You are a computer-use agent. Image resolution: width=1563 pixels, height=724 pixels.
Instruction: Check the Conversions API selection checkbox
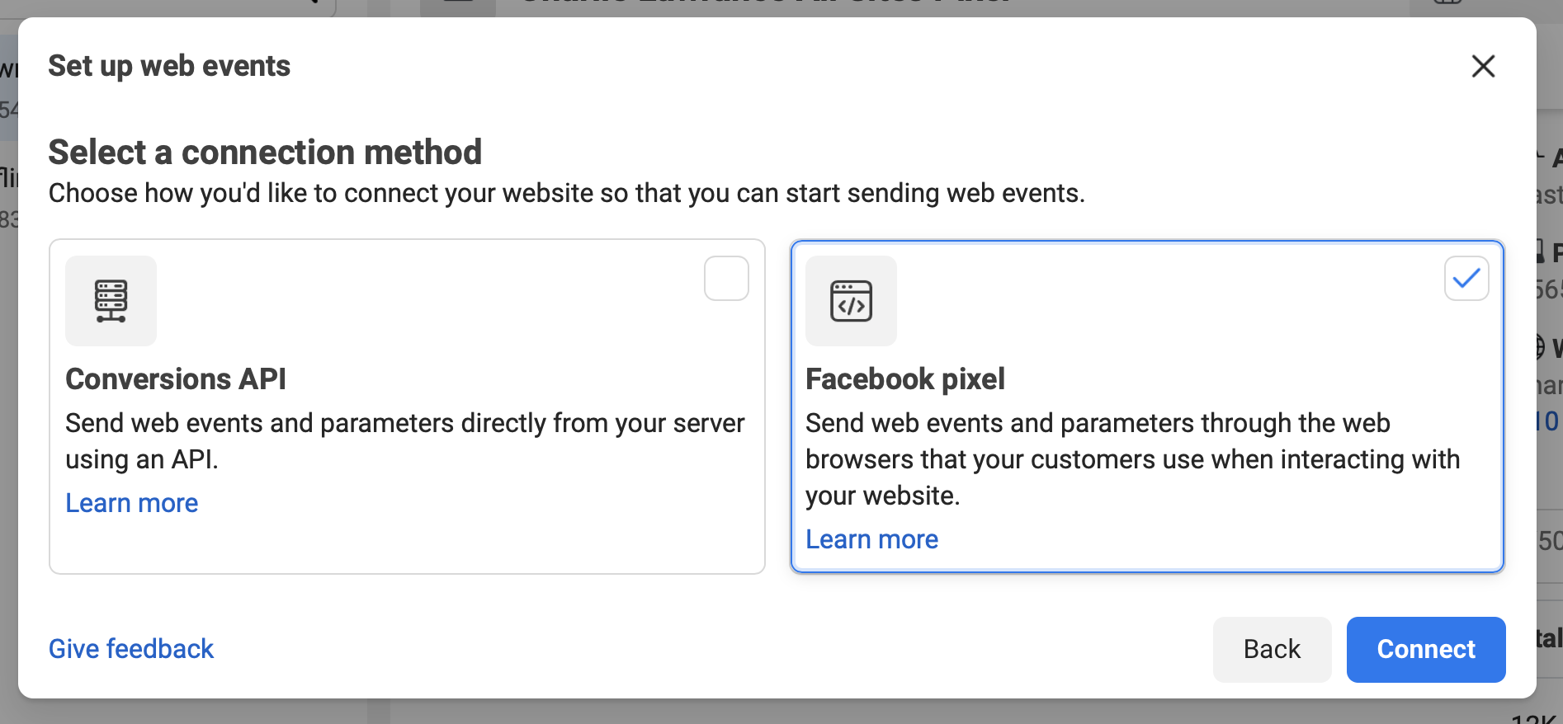[725, 278]
